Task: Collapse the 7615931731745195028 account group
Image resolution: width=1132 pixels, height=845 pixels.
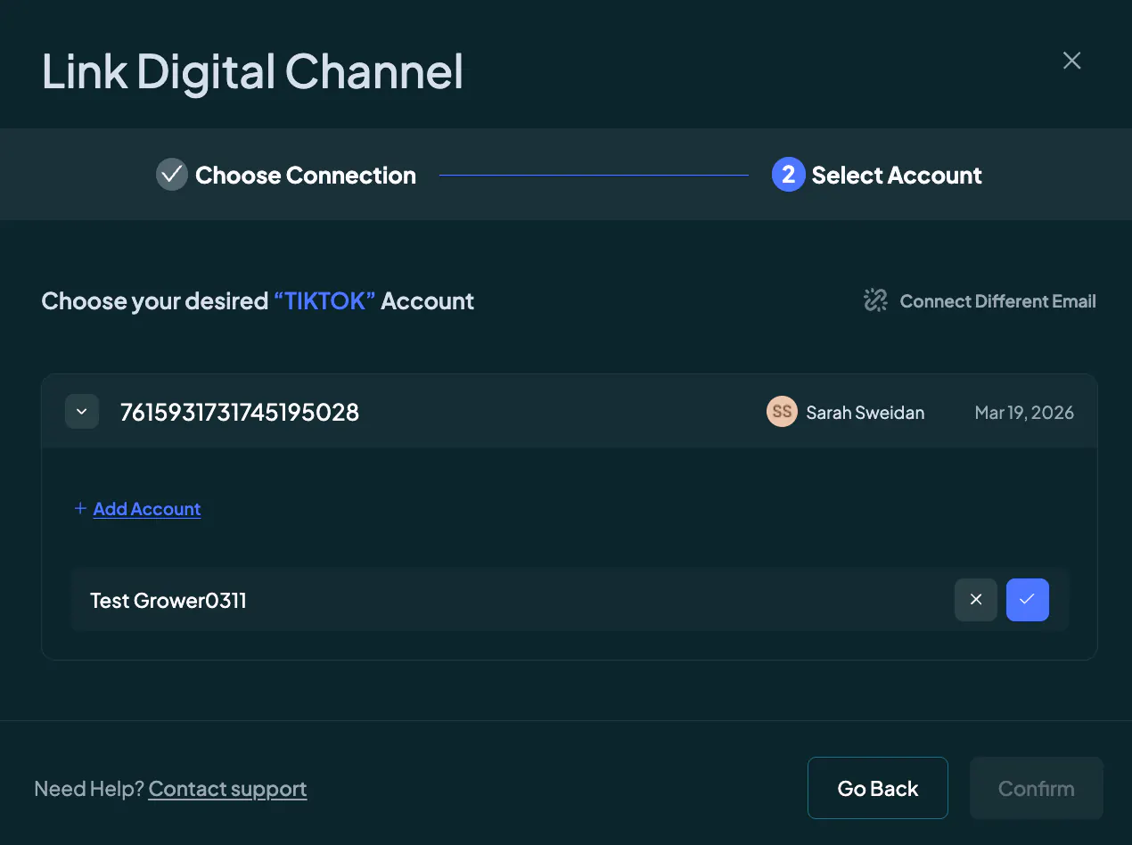Action: pos(82,412)
